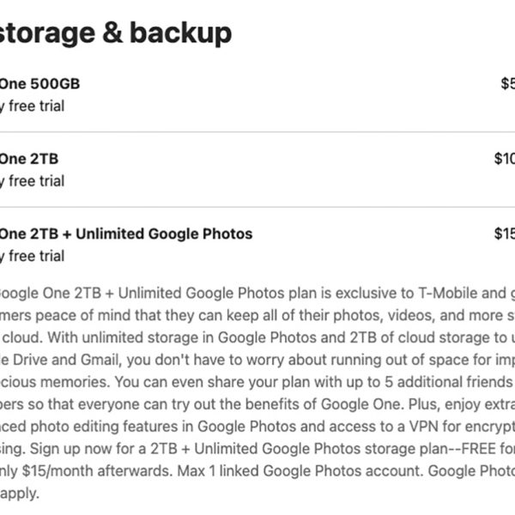Select the 2TB + Unlimited Google Photos plan
Image resolution: width=515 pixels, height=515 pixels.
(x=126, y=233)
